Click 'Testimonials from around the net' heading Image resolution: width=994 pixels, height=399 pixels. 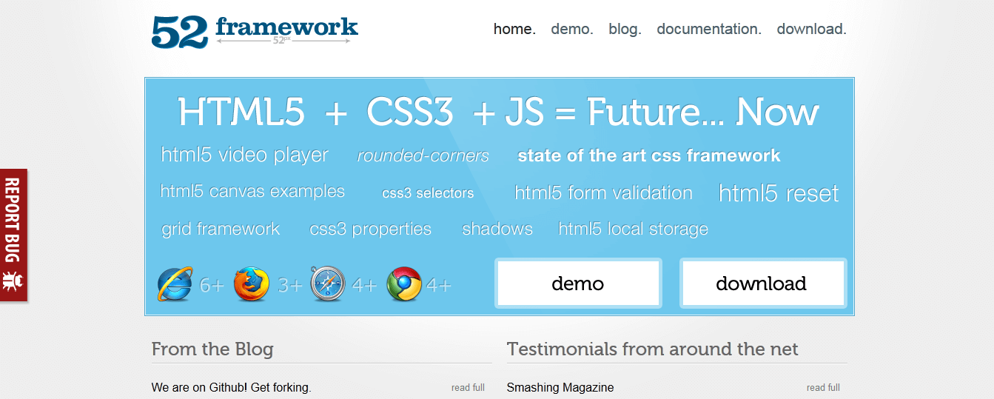653,349
